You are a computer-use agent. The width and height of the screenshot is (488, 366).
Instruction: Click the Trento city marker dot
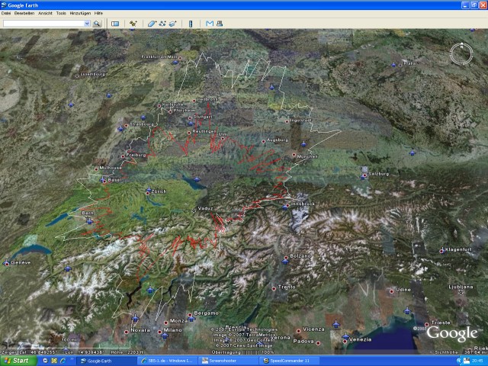(x=274, y=288)
